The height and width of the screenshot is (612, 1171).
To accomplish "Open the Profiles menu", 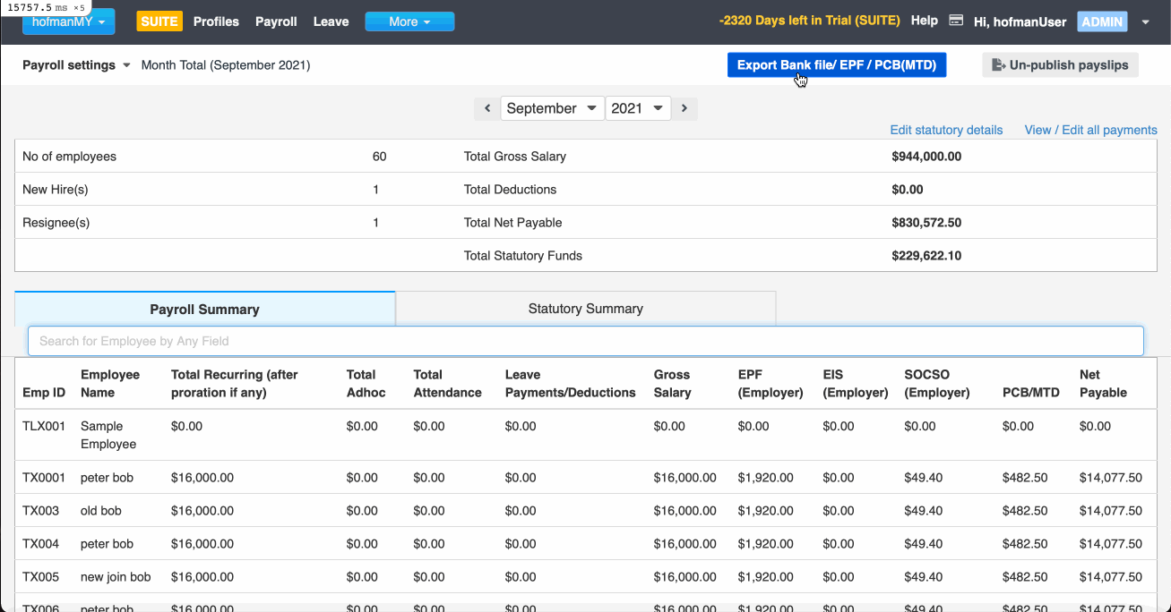I will 216,21.
